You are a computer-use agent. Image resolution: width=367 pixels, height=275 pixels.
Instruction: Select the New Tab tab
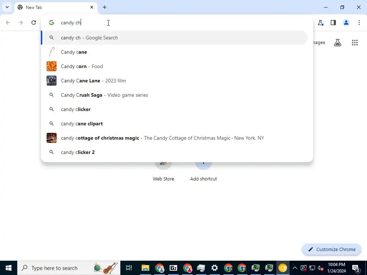click(56, 7)
